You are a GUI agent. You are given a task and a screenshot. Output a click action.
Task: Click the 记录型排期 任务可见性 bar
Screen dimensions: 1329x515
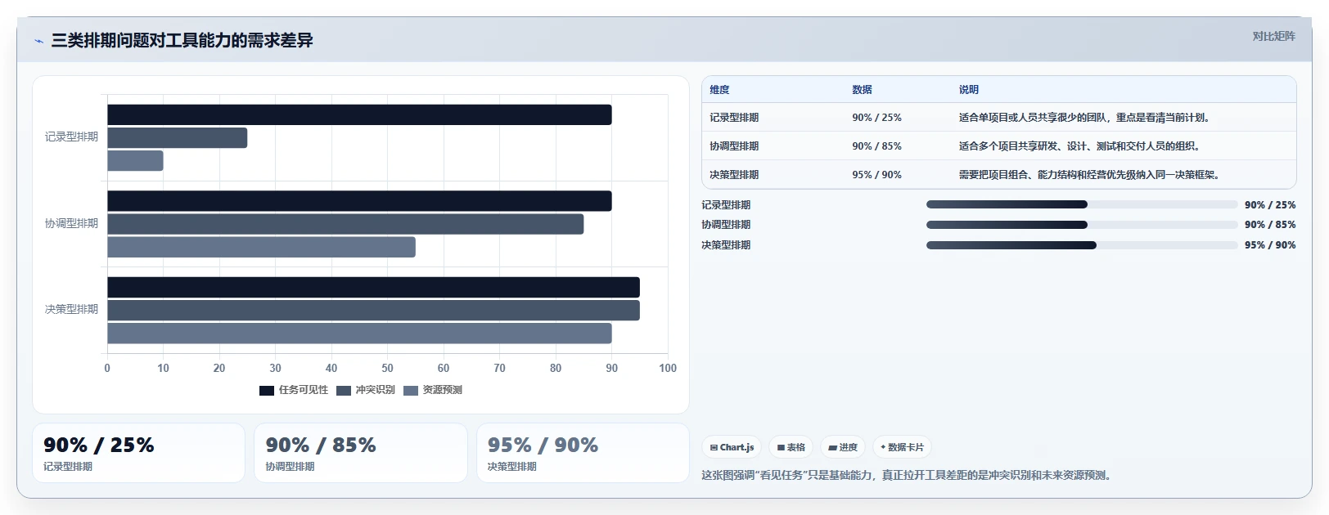(359, 114)
